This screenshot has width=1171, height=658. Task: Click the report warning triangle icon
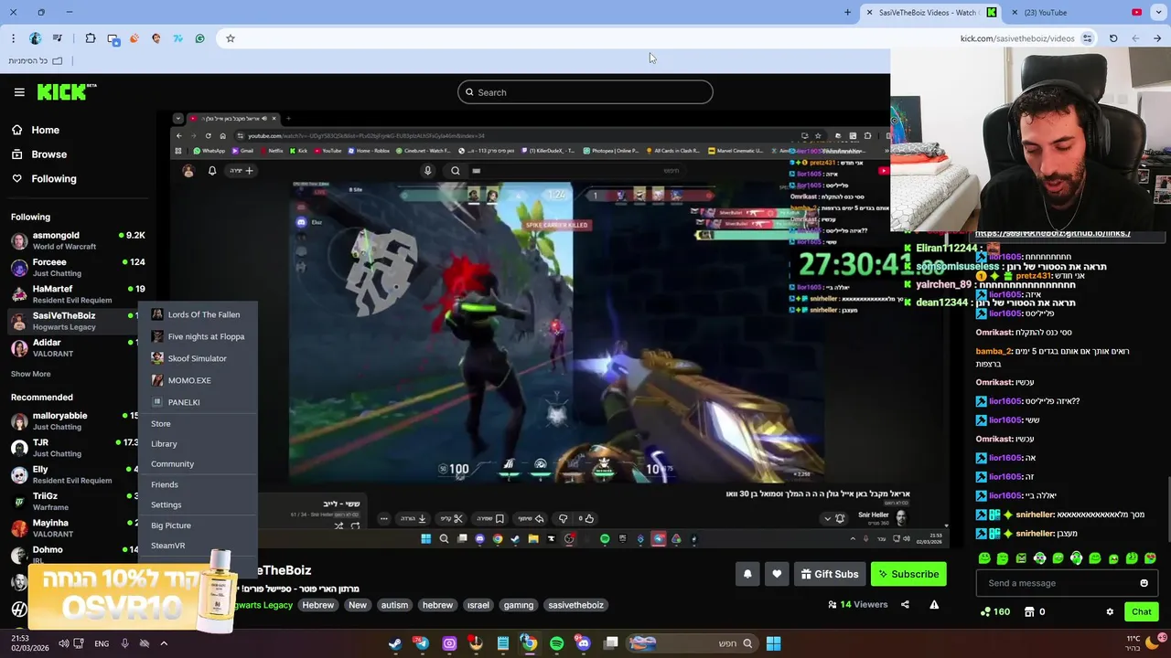(934, 605)
